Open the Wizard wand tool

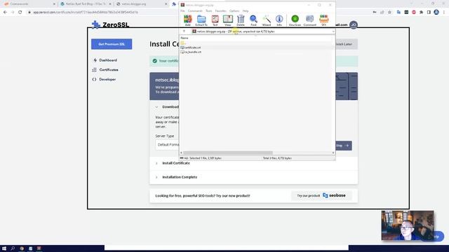(x=267, y=20)
